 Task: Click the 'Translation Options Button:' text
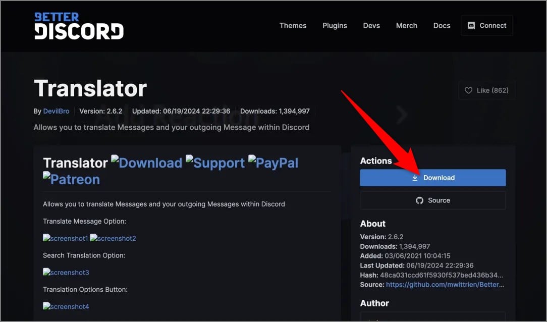click(85, 290)
